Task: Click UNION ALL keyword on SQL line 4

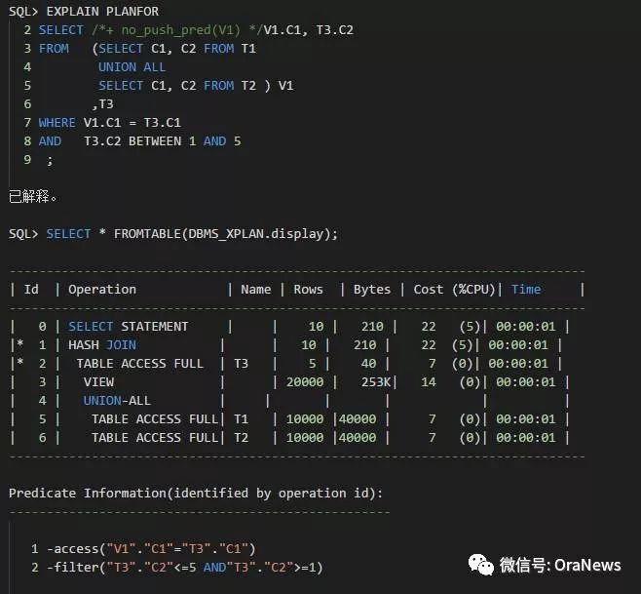Action: [x=132, y=67]
